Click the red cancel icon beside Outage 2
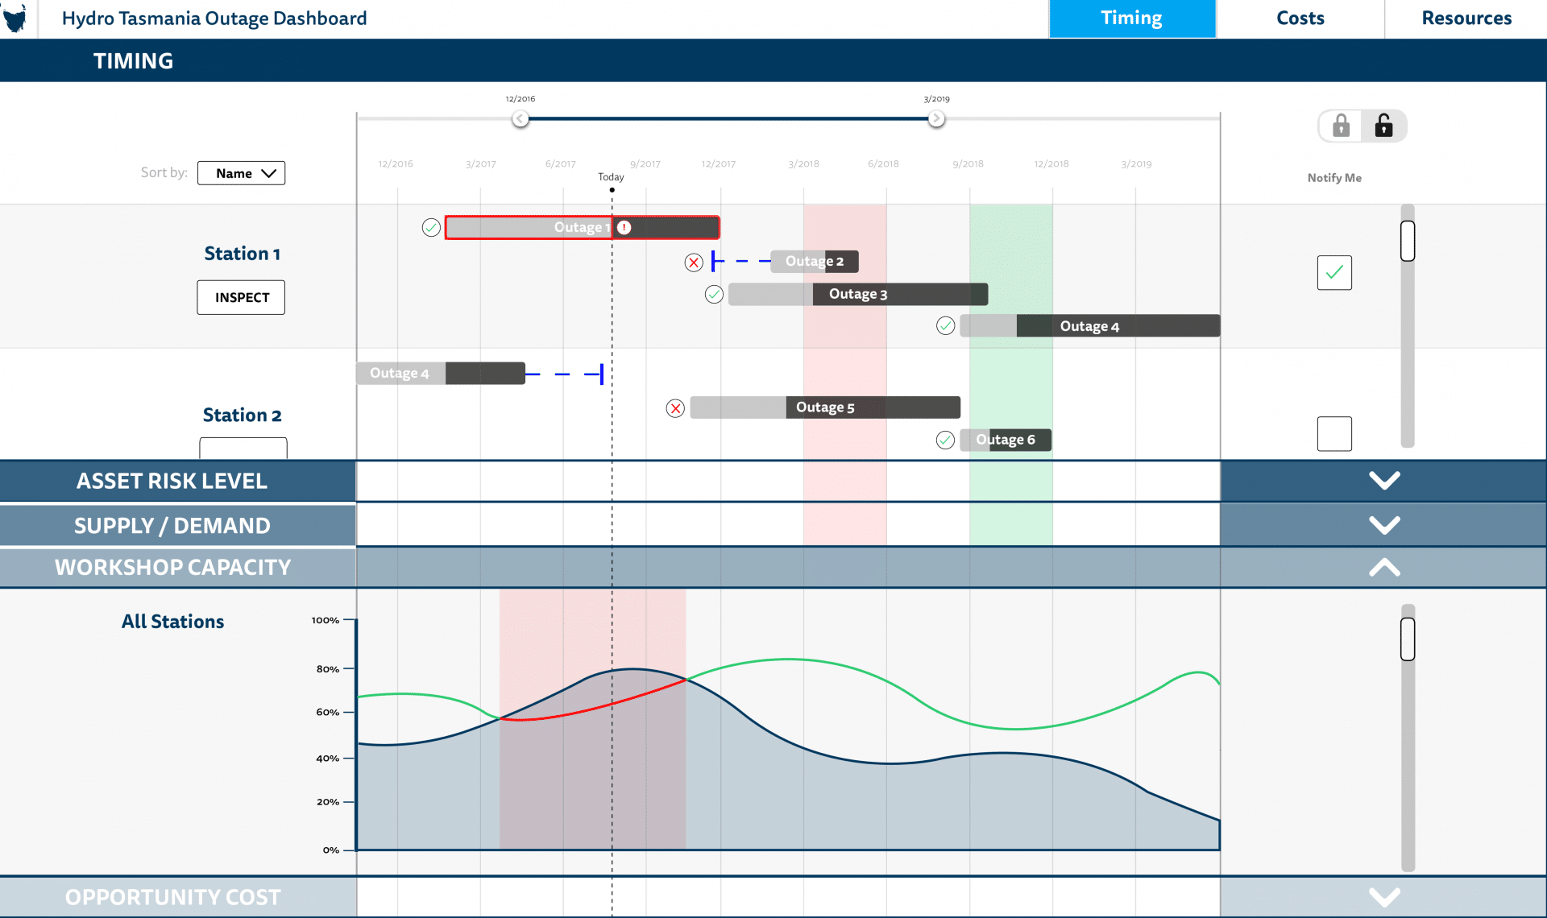 point(694,262)
